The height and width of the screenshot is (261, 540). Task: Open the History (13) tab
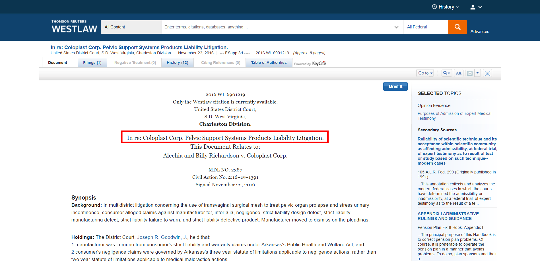tap(178, 63)
